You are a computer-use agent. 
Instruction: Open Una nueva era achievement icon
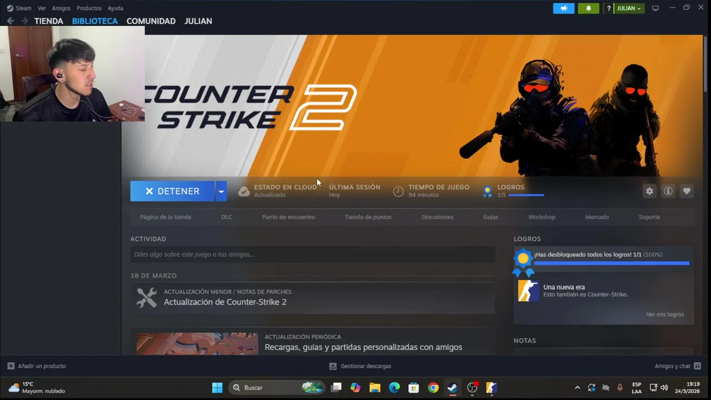tap(528, 291)
